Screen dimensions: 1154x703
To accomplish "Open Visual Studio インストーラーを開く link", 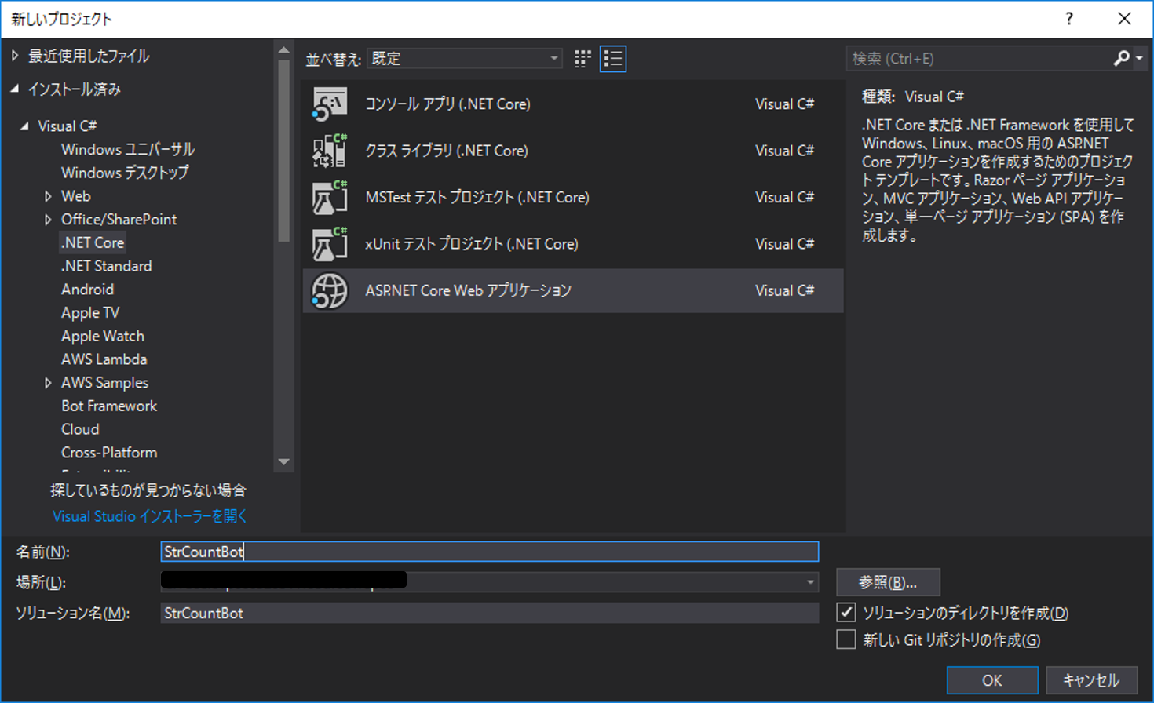I will click(x=149, y=516).
